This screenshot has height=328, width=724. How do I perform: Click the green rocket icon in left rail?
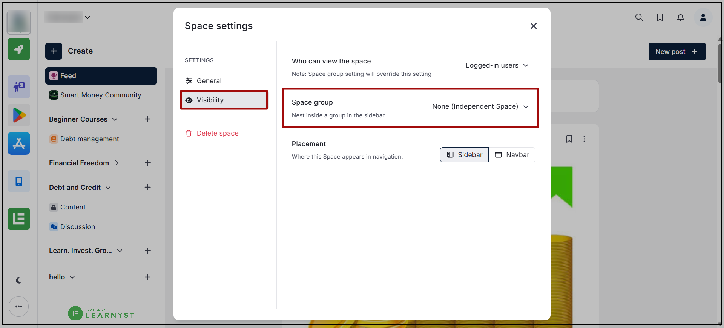pyautogui.click(x=19, y=49)
